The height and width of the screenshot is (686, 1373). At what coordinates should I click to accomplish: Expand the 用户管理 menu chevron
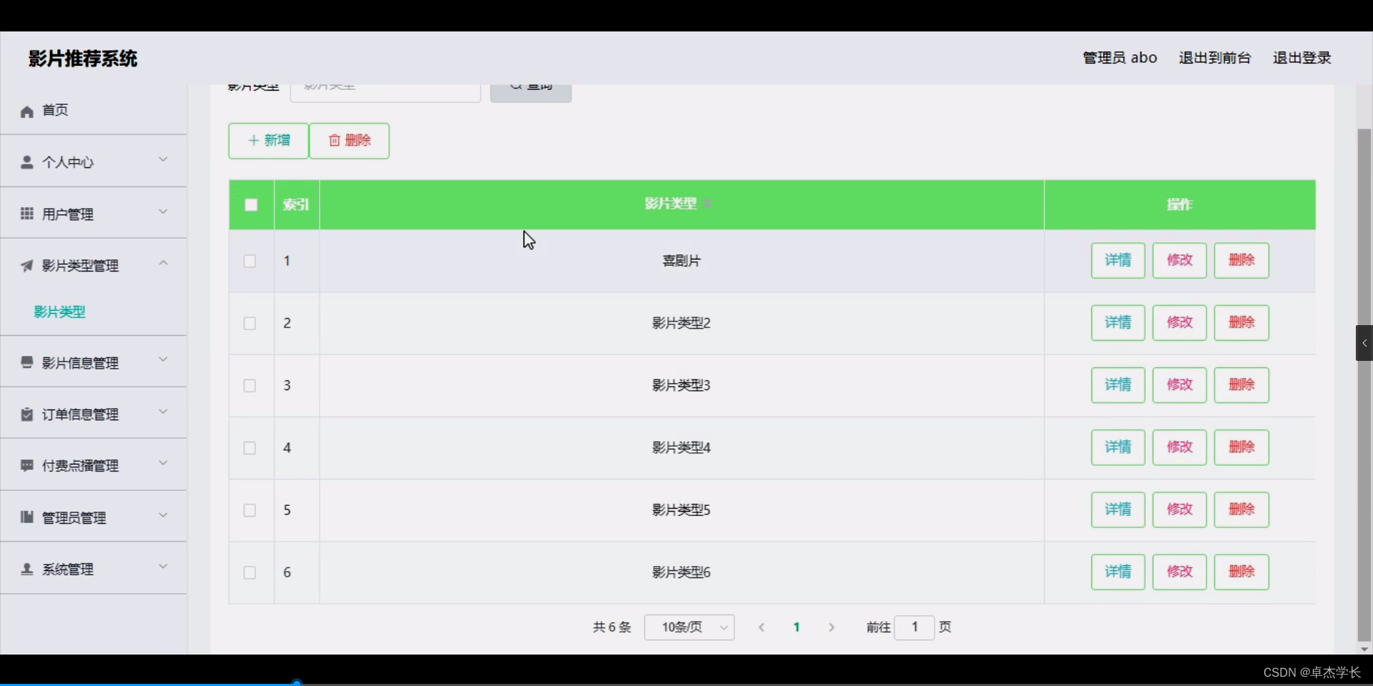click(x=163, y=212)
